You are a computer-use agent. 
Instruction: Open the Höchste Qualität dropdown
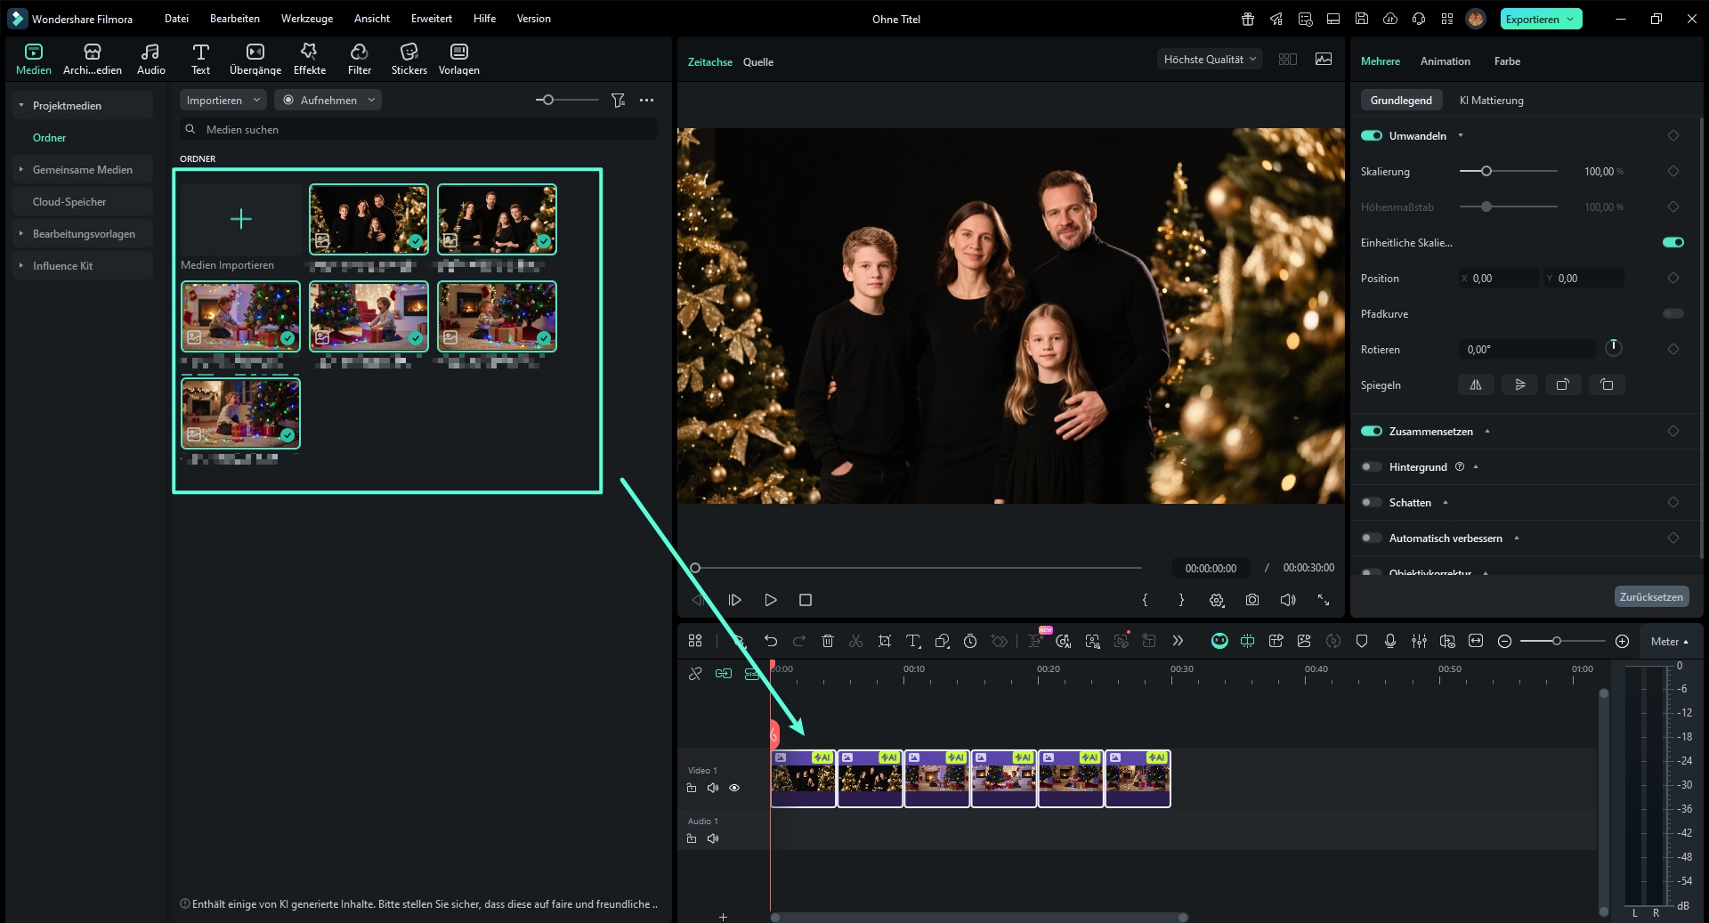1209,60
